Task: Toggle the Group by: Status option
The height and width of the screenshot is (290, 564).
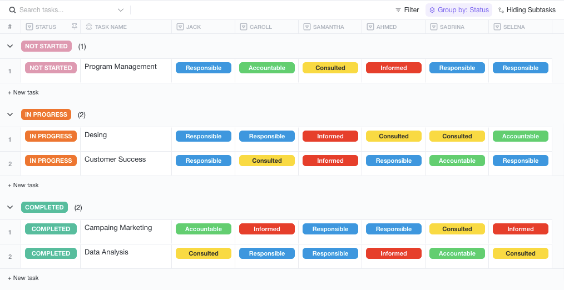Action: click(x=459, y=10)
